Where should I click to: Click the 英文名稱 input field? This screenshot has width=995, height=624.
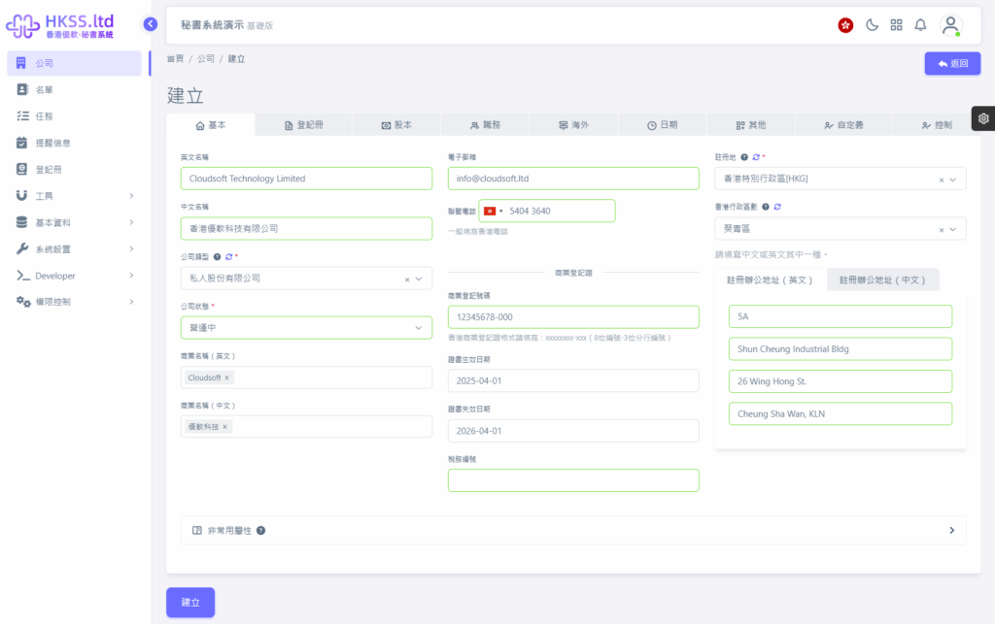coord(306,179)
